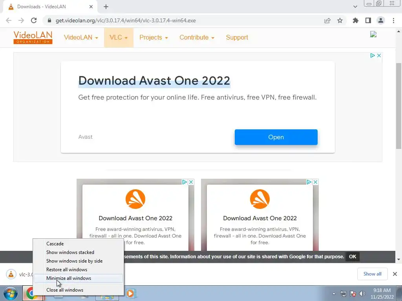Open the Support page link

[237, 37]
